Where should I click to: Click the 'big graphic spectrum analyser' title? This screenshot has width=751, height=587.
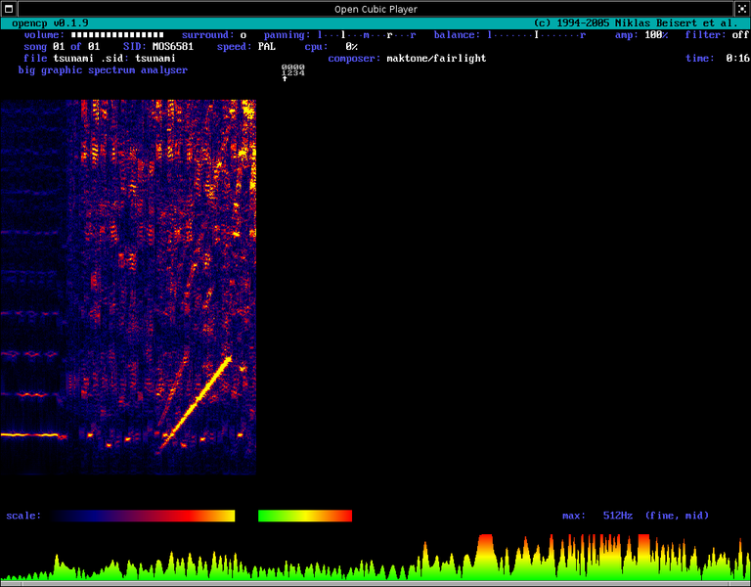point(103,70)
